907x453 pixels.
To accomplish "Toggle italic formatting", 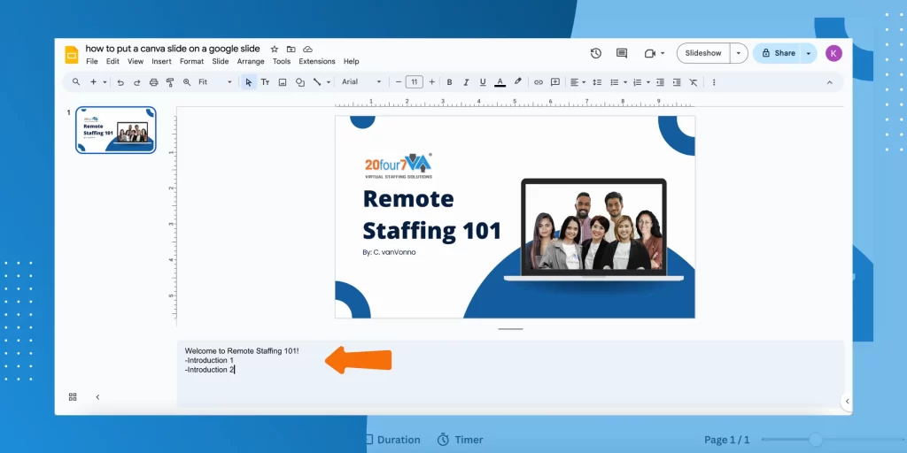I will (466, 82).
